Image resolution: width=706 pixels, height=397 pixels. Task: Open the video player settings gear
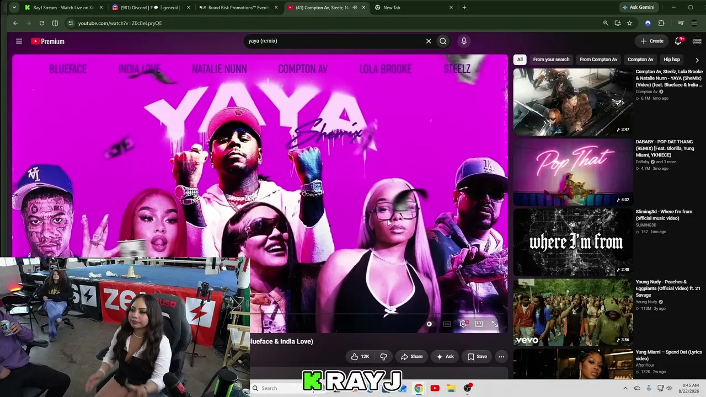click(x=463, y=324)
